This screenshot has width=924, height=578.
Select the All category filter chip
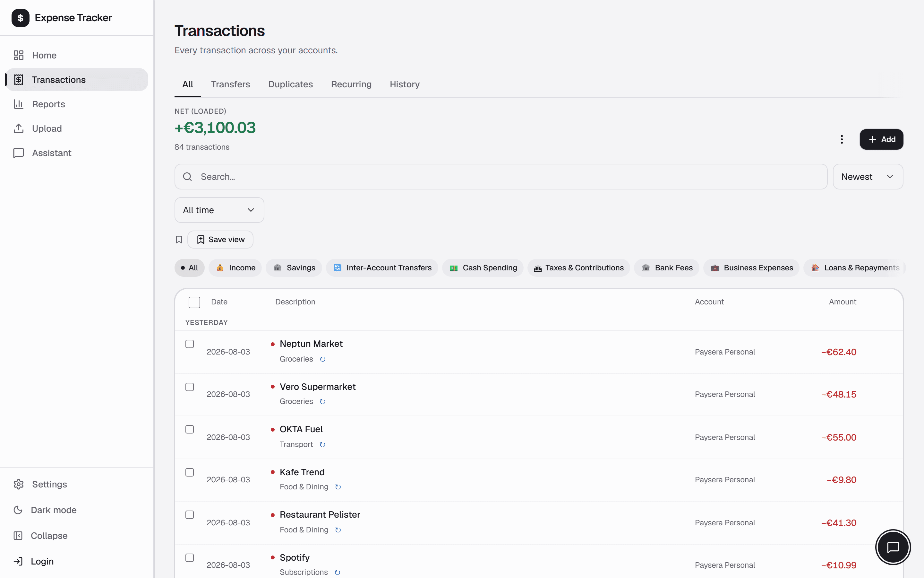[x=189, y=268]
